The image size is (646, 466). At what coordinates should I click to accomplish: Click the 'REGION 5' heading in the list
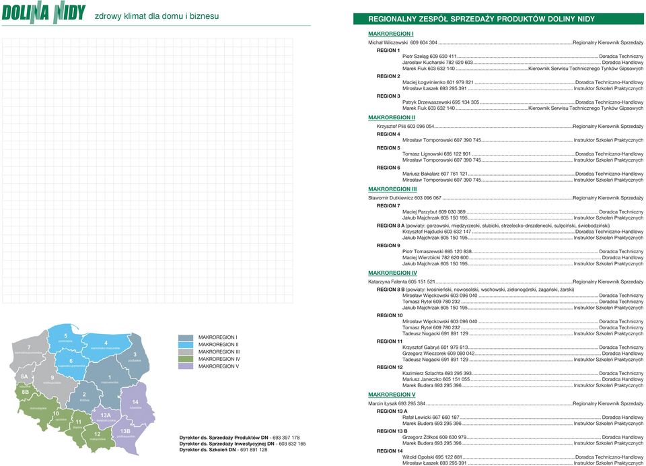[388, 148]
